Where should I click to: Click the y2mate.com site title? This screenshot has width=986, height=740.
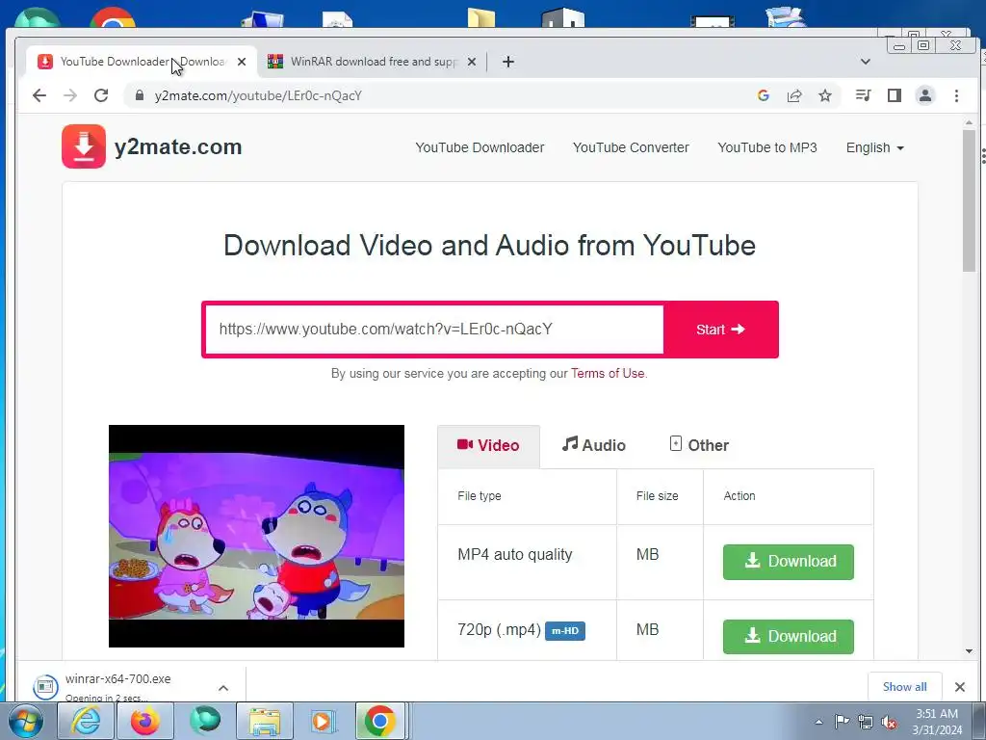(x=178, y=146)
